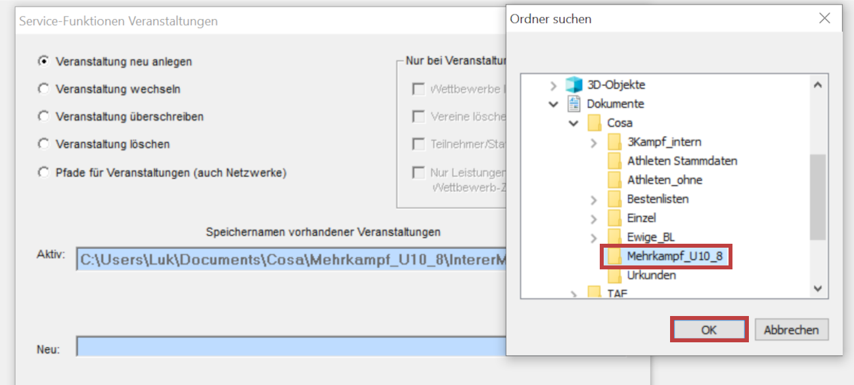The image size is (854, 385).
Task: Collapse the Cosa folder node
Action: tap(573, 123)
